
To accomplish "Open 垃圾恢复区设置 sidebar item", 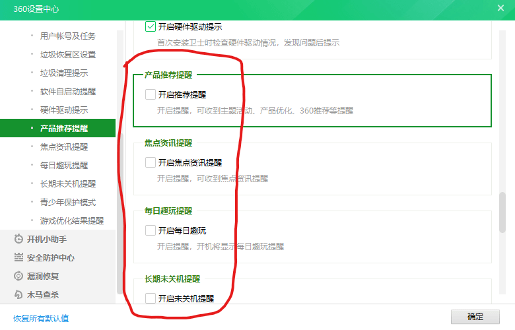I will [x=67, y=55].
